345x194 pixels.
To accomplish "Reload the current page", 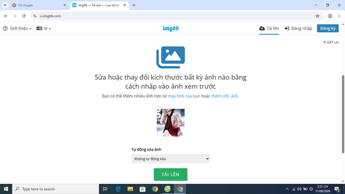I will point(24,16).
